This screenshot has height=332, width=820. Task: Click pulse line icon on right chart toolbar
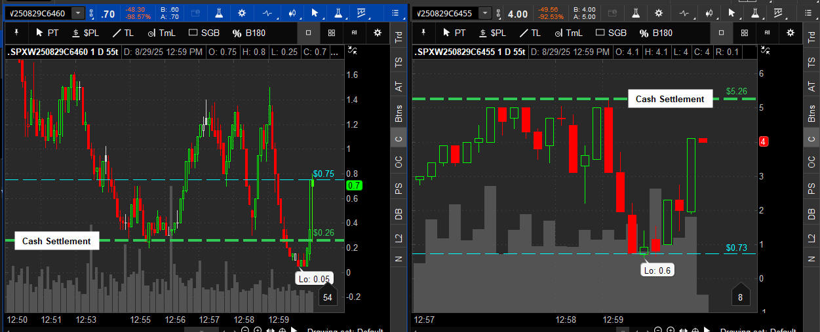pyautogui.click(x=685, y=13)
